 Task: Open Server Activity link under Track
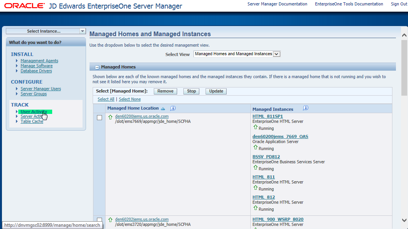coord(32,116)
